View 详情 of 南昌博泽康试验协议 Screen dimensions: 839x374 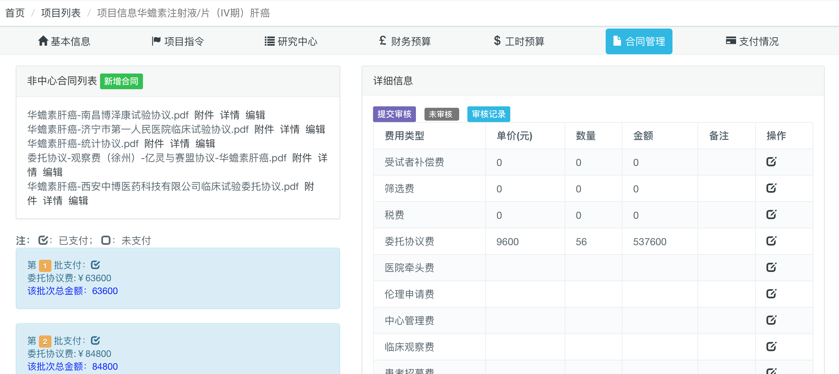[230, 115]
